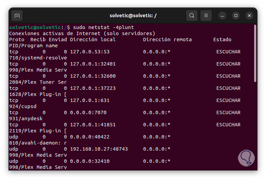
Task: Click the 192.168.10.27:48743 local address
Action: coord(99,149)
